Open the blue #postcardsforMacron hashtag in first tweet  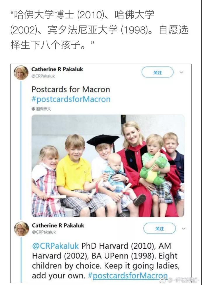[71, 99]
